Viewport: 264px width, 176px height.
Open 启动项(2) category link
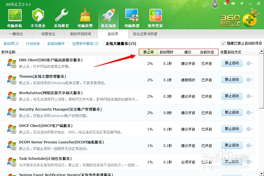(11, 44)
